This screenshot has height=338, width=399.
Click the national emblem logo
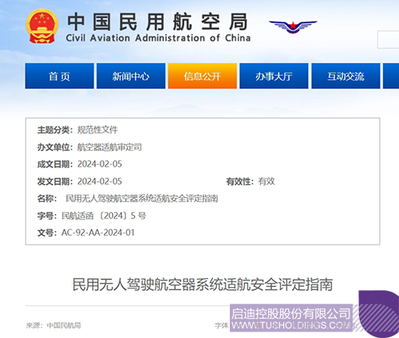(x=42, y=26)
